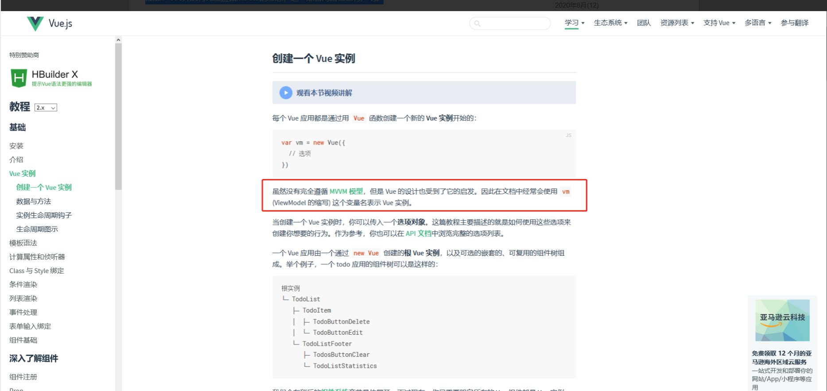
Task: Open 表单输入绑定 sidebar link
Action: coord(30,326)
